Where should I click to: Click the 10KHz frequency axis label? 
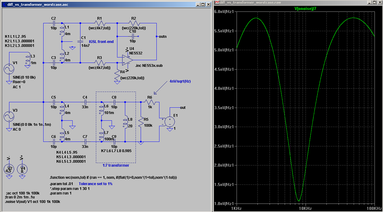[306, 209]
